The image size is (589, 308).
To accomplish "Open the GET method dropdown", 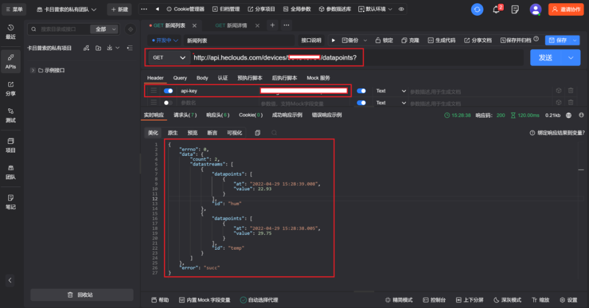I will (x=169, y=57).
